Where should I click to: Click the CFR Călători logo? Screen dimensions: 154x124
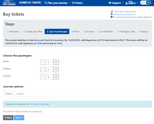(x=9, y=3)
